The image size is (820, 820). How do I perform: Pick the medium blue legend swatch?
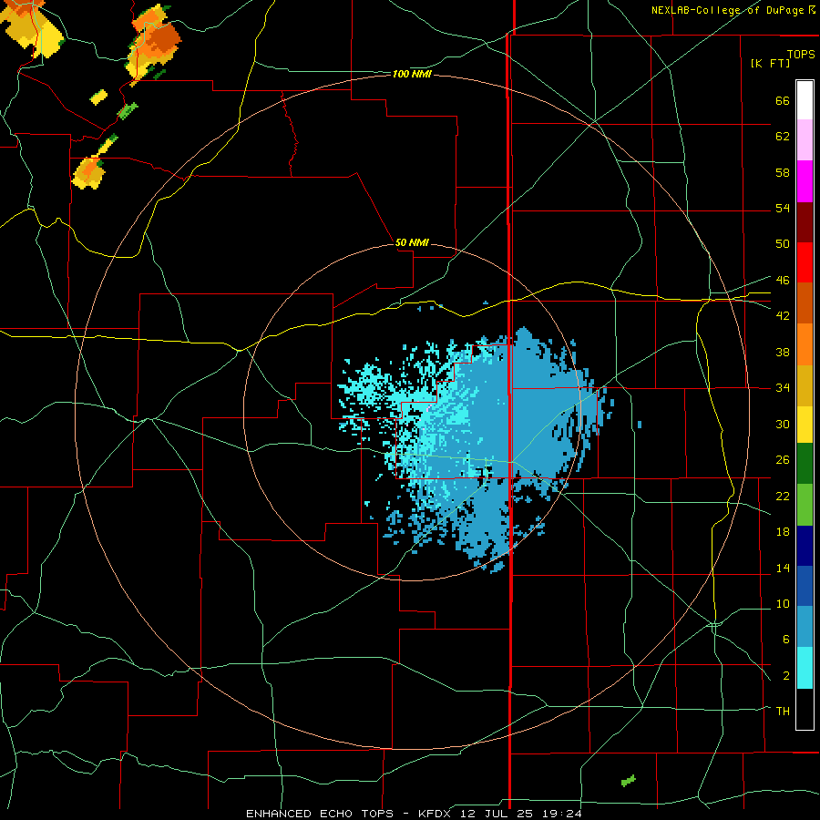coord(805,586)
